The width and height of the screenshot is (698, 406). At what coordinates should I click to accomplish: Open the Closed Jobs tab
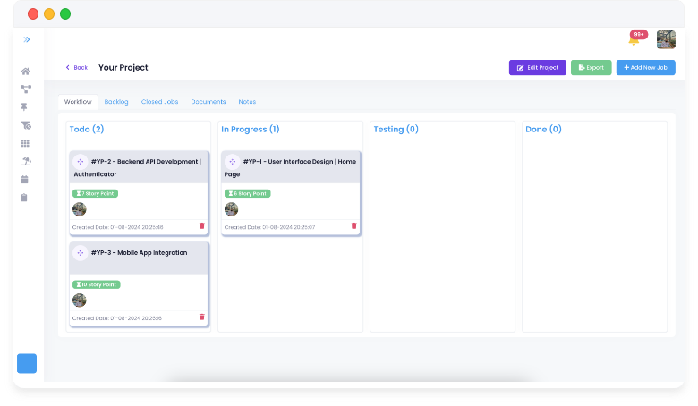pos(159,102)
